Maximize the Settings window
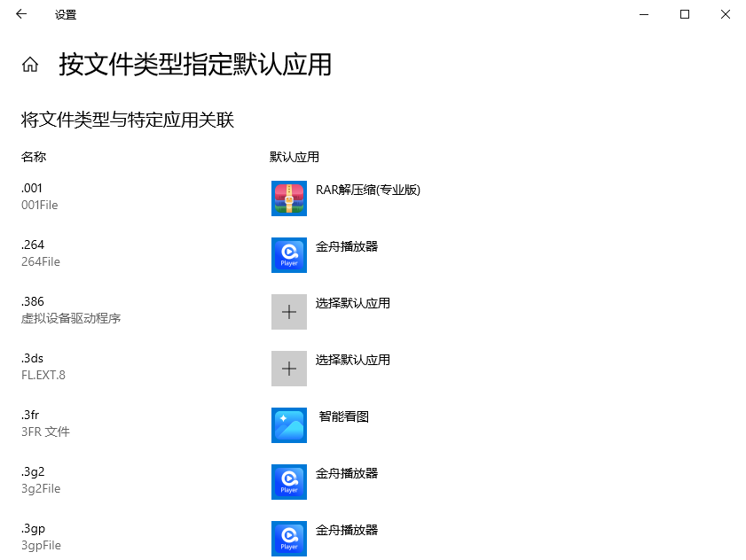 pyautogui.click(x=685, y=14)
